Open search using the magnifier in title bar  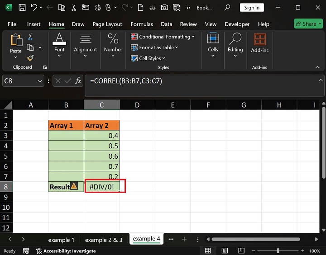[x=227, y=8]
